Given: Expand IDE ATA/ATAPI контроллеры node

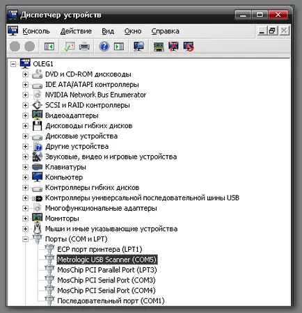Looking at the screenshot, I should (x=25, y=84).
